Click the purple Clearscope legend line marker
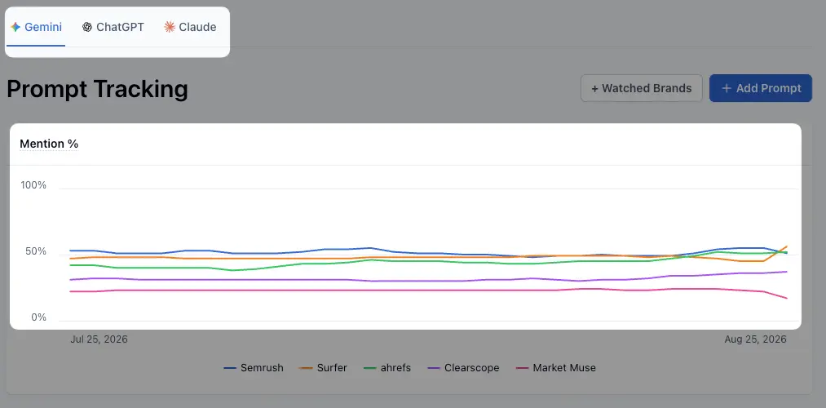Screen dimensions: 826x408 click(434, 368)
